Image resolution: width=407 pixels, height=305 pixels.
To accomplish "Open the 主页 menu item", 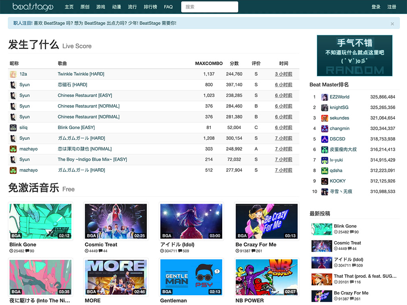I will 69,7.
